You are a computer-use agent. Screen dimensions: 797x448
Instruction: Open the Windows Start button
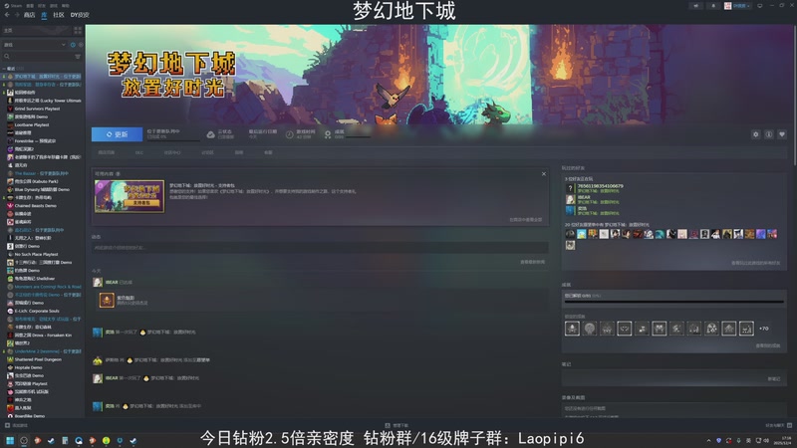[10, 441]
